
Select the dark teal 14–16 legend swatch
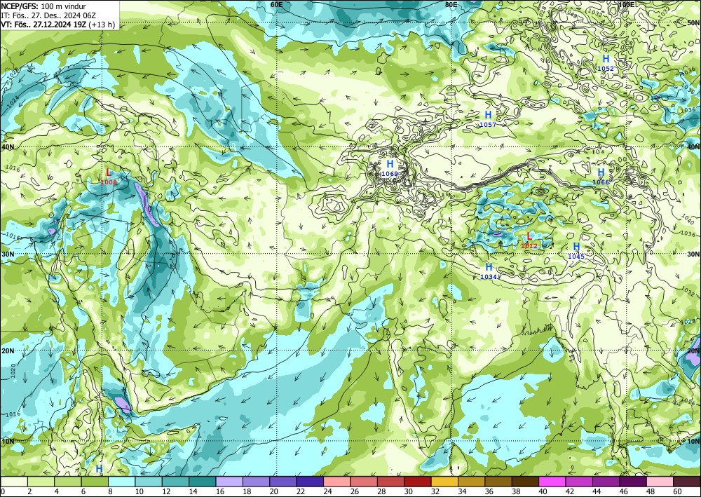point(203,482)
